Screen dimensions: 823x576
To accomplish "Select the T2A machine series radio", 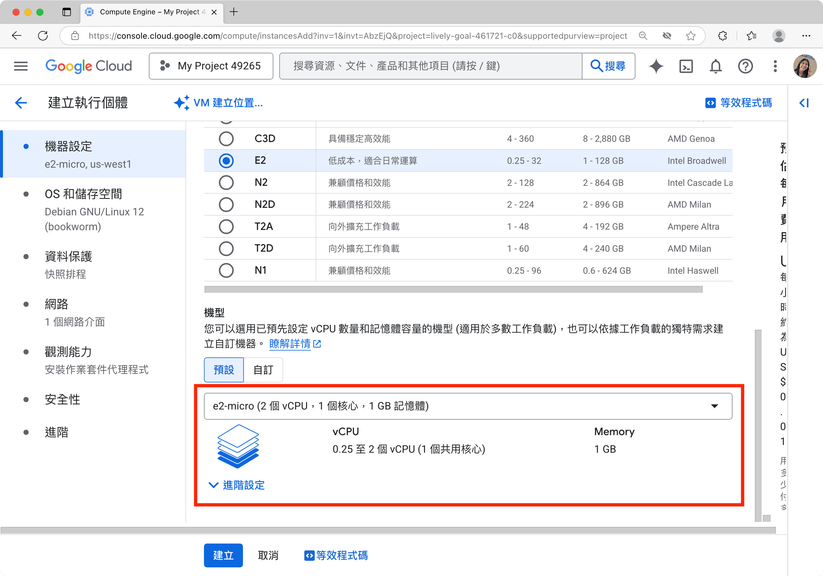I will click(x=226, y=227).
